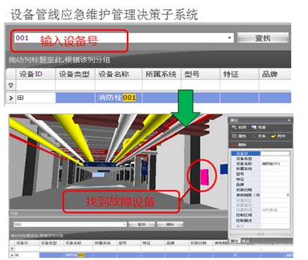The height and width of the screenshot is (260, 308).
Task: Click the lower 查找 search button
Action: click(x=142, y=224)
